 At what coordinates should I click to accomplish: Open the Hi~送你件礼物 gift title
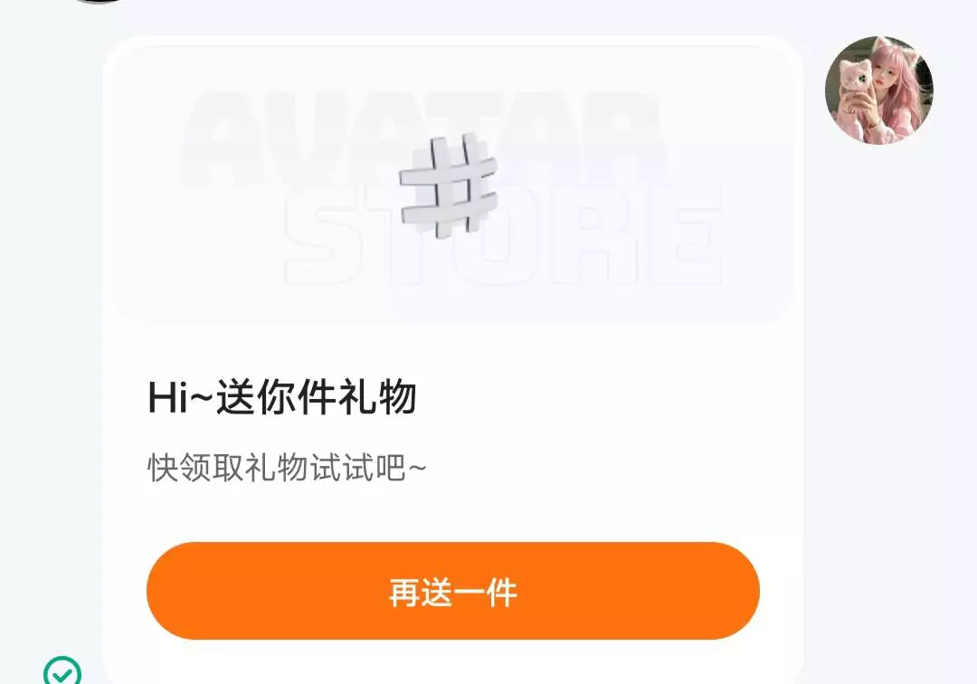coord(281,397)
